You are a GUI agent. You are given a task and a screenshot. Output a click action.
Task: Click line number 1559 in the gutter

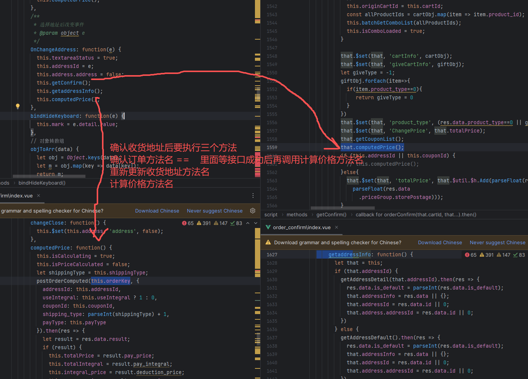[x=272, y=148]
